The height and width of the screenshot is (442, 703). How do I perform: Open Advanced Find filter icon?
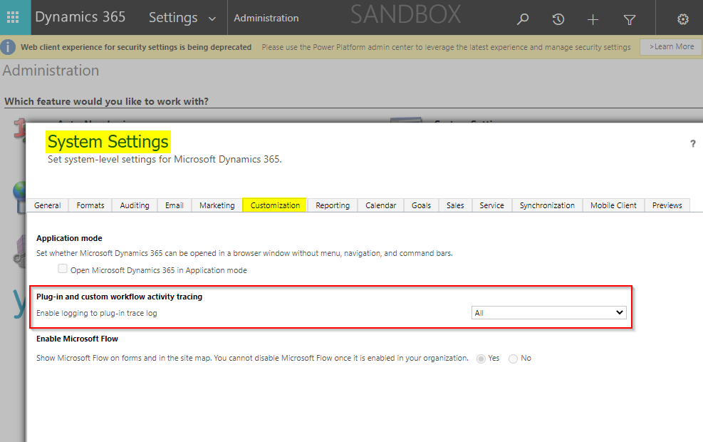coord(629,19)
